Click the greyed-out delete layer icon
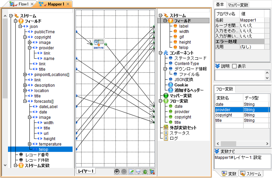The image size is (272, 178). click(124, 172)
